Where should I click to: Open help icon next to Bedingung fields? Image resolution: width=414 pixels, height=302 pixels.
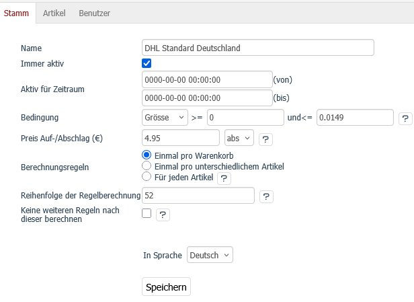point(405,118)
